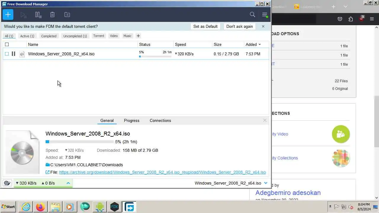The image size is (379, 213).
Task: Sort by the Status column header
Action: coord(155,44)
